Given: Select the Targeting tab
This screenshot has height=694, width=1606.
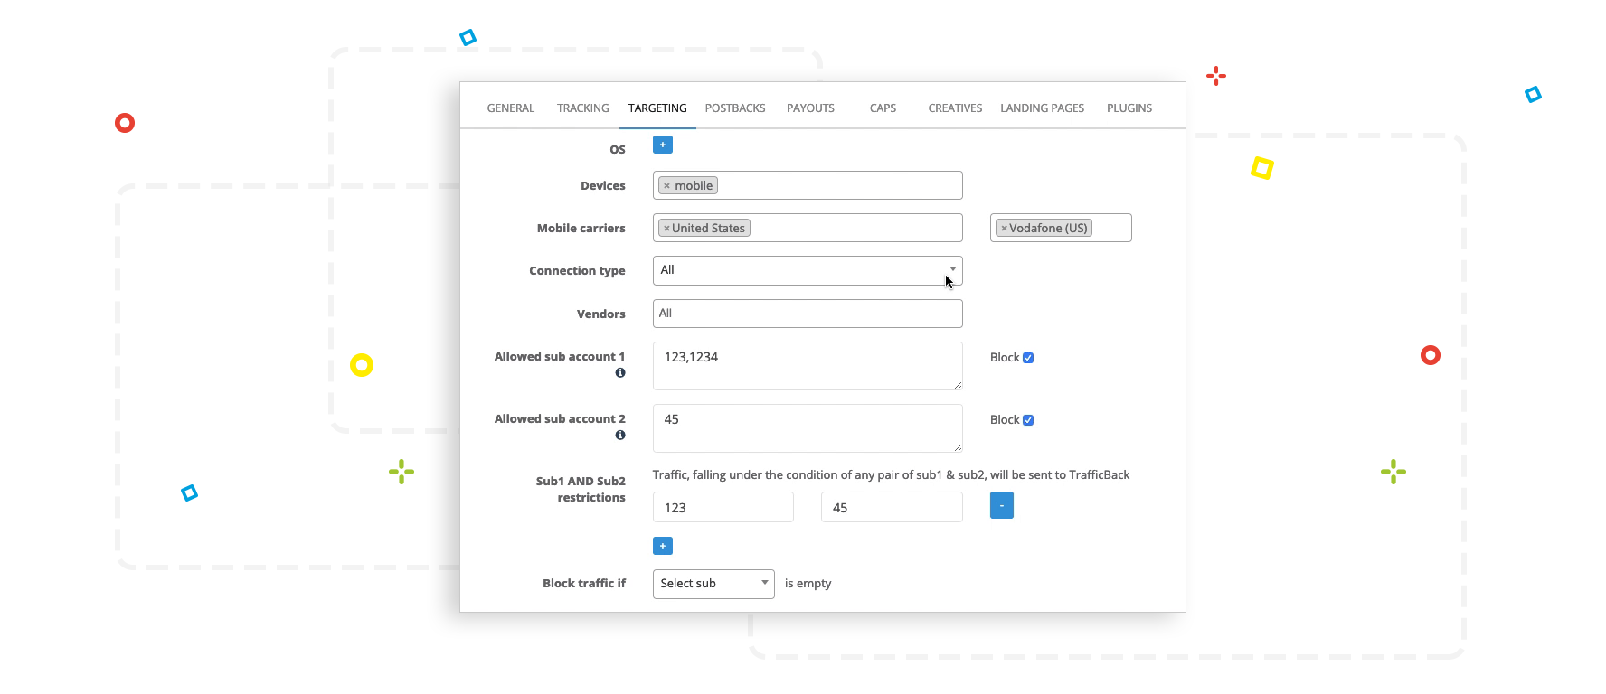Looking at the screenshot, I should pos(657,108).
